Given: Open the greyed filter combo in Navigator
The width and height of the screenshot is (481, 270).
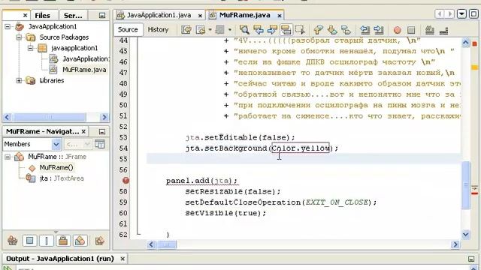Looking at the screenshot, I should click(78, 144).
